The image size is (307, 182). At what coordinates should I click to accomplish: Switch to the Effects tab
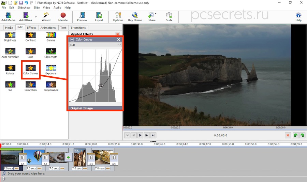(x=31, y=28)
